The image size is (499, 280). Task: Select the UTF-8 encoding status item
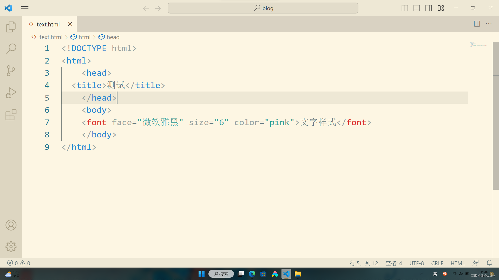417,263
